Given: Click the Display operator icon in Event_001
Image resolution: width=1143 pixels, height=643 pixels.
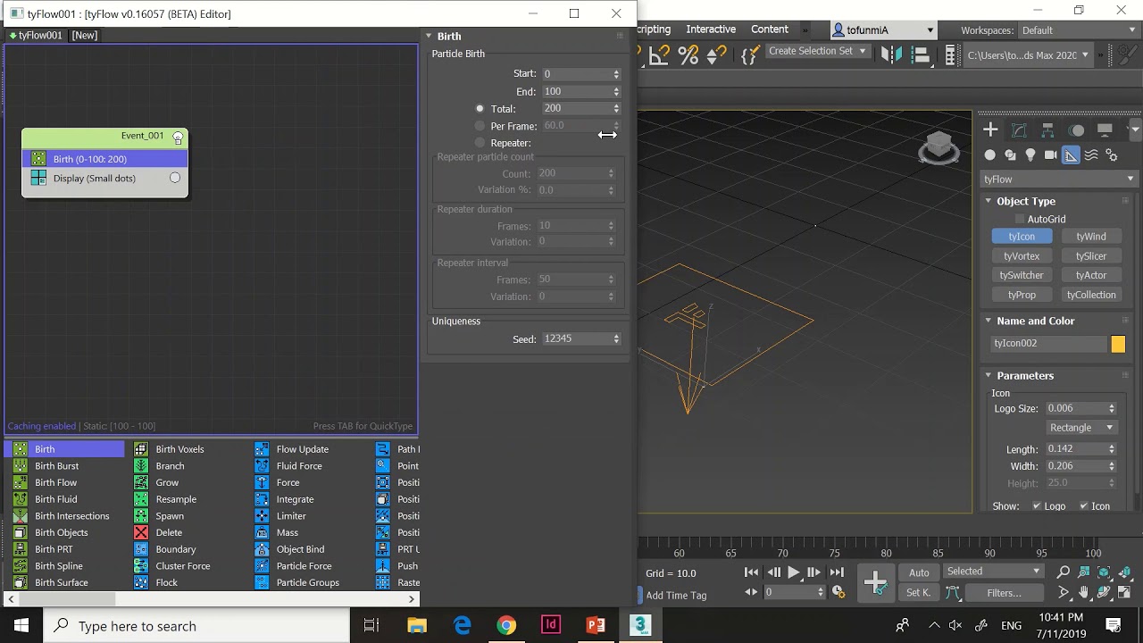Looking at the screenshot, I should (38, 178).
